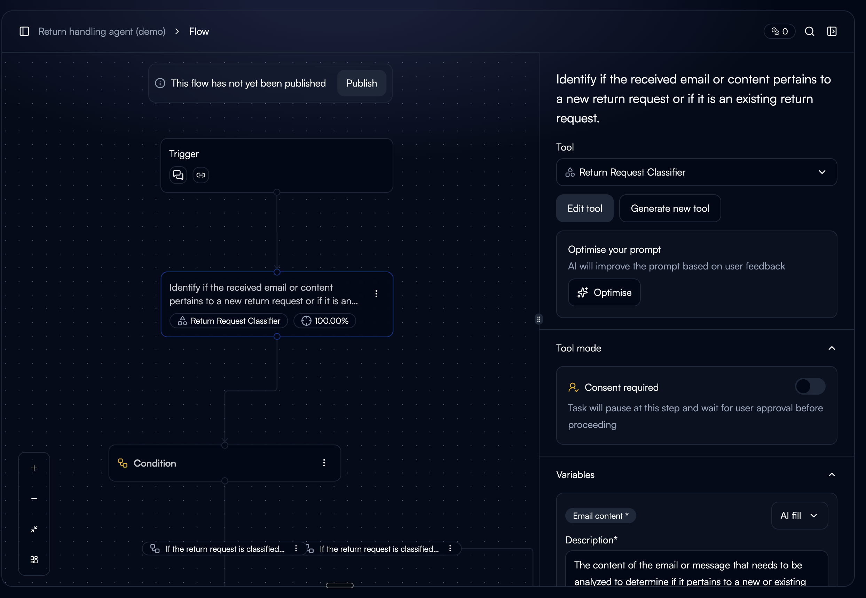Zoom out the canvas with minus

(x=34, y=499)
